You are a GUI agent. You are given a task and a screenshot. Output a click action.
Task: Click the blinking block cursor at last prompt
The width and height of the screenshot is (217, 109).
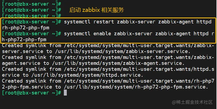pos(65,93)
